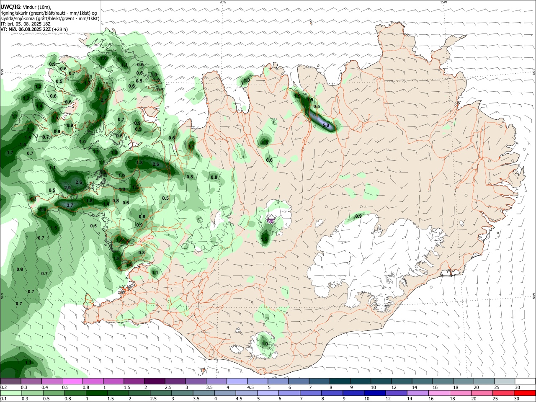The width and height of the screenshot is (536, 402).
Task: Click the purple 0.2 snow legend swatch
Action: pos(10,381)
